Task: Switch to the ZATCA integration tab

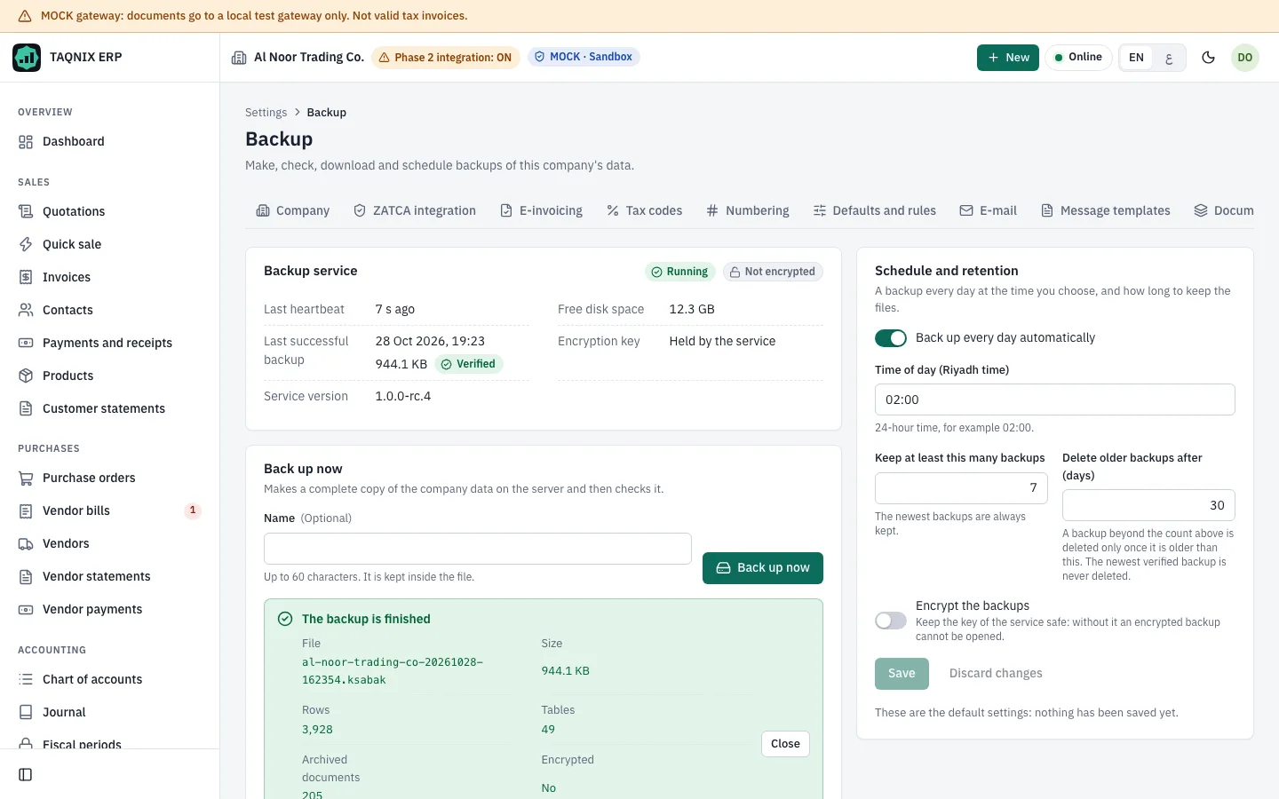Action: coord(415,211)
